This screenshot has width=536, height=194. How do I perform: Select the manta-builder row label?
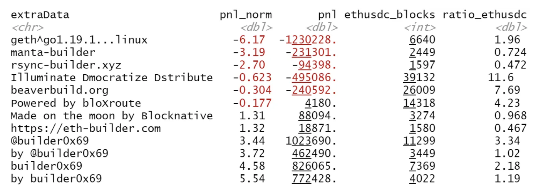coord(53,52)
